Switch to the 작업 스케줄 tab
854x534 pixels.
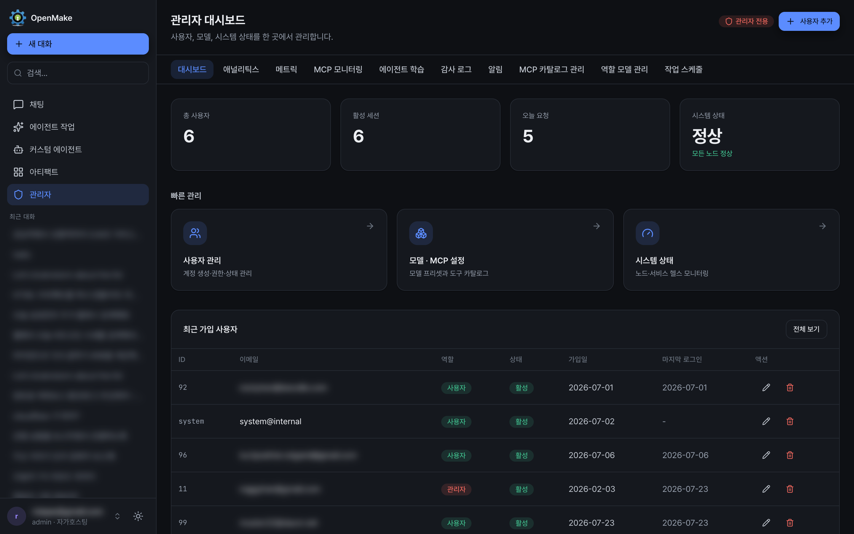(683, 69)
